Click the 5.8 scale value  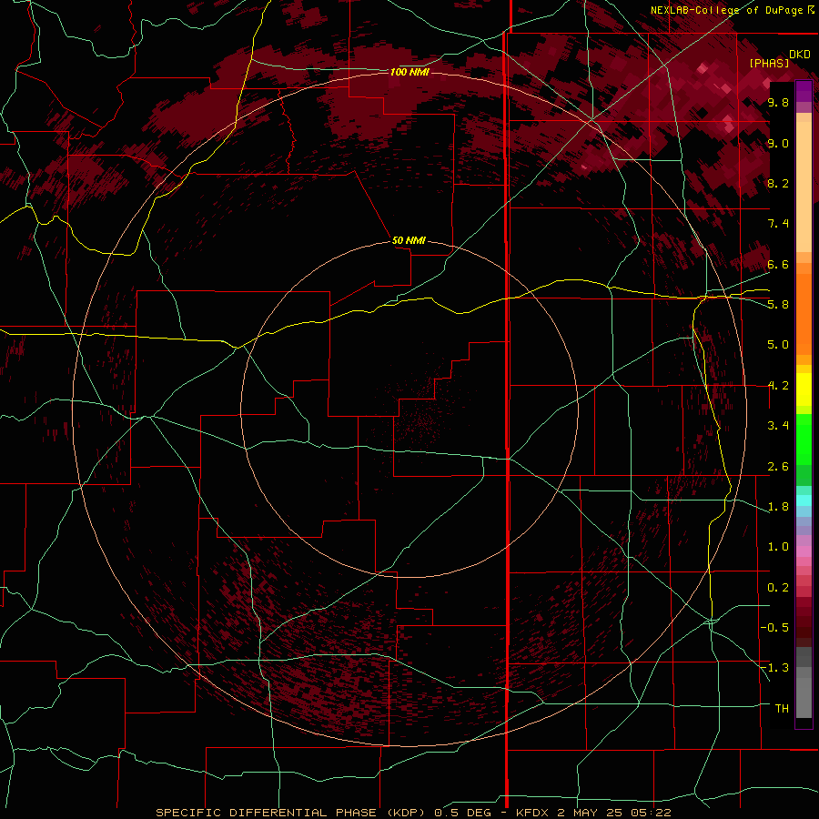click(x=778, y=305)
